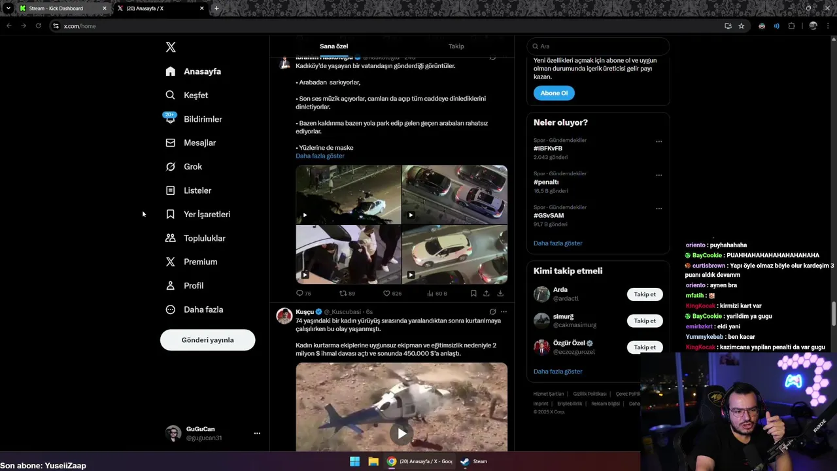837x471 pixels.
Task: Reply to the Kadıköy post (76 replies)
Action: click(x=303, y=294)
